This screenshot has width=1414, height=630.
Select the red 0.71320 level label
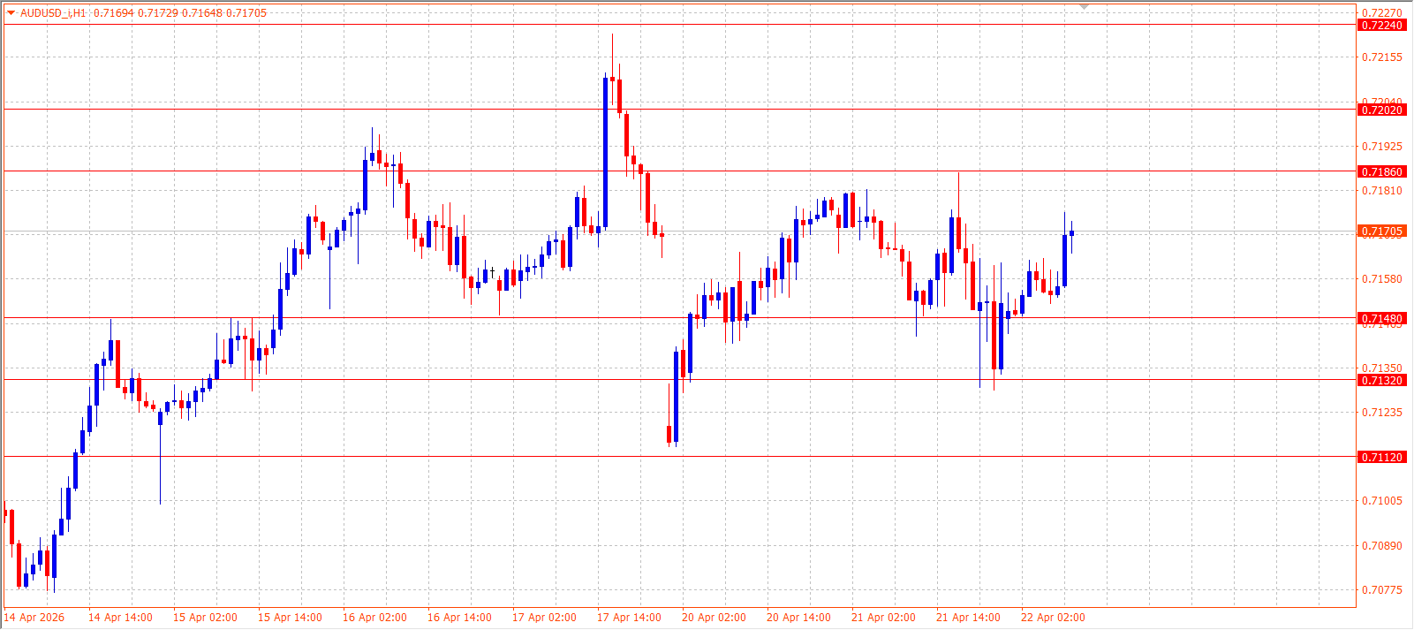coord(1381,381)
